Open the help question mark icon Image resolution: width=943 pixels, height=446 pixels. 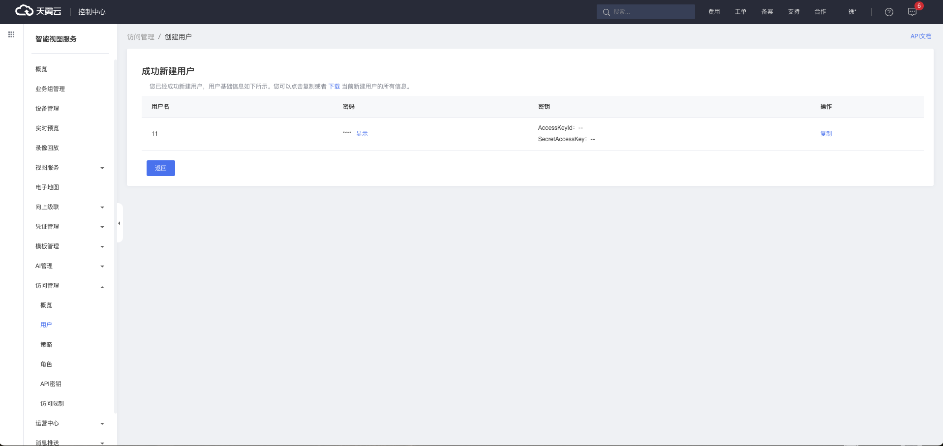pos(889,12)
